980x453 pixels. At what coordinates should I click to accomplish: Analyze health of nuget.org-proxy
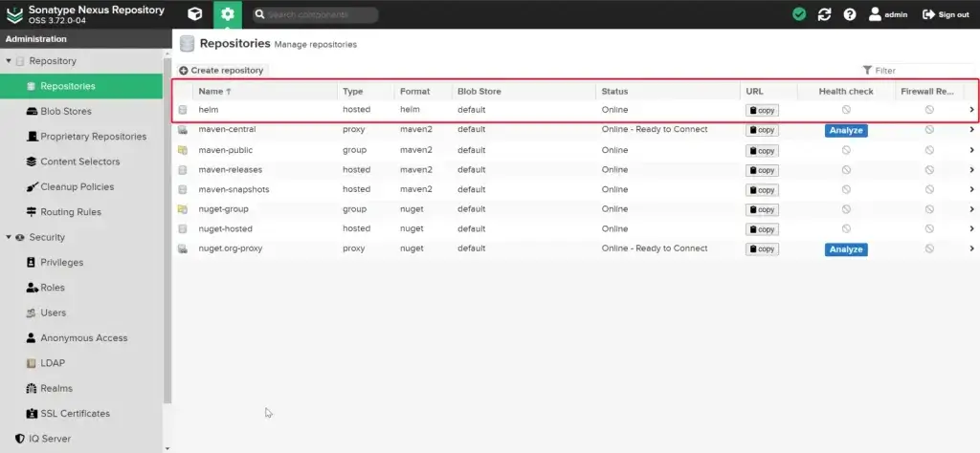click(x=846, y=249)
